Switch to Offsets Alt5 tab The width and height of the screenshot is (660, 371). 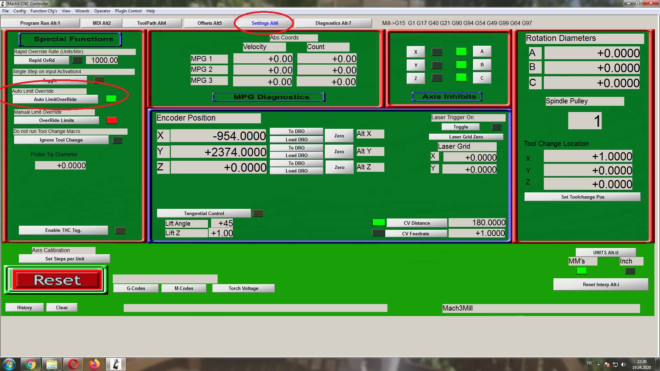coord(210,23)
